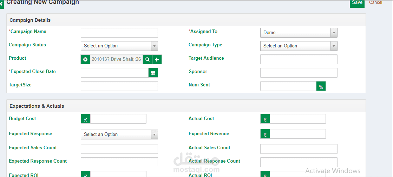Click the Target Audience label
The image size is (393, 177).
[206, 58]
